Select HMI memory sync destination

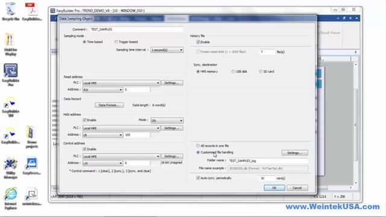tap(198, 72)
